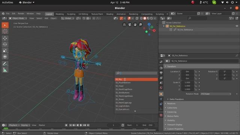Select the Scale tool
Viewport: 240px width, 135px height.
coord(5,51)
